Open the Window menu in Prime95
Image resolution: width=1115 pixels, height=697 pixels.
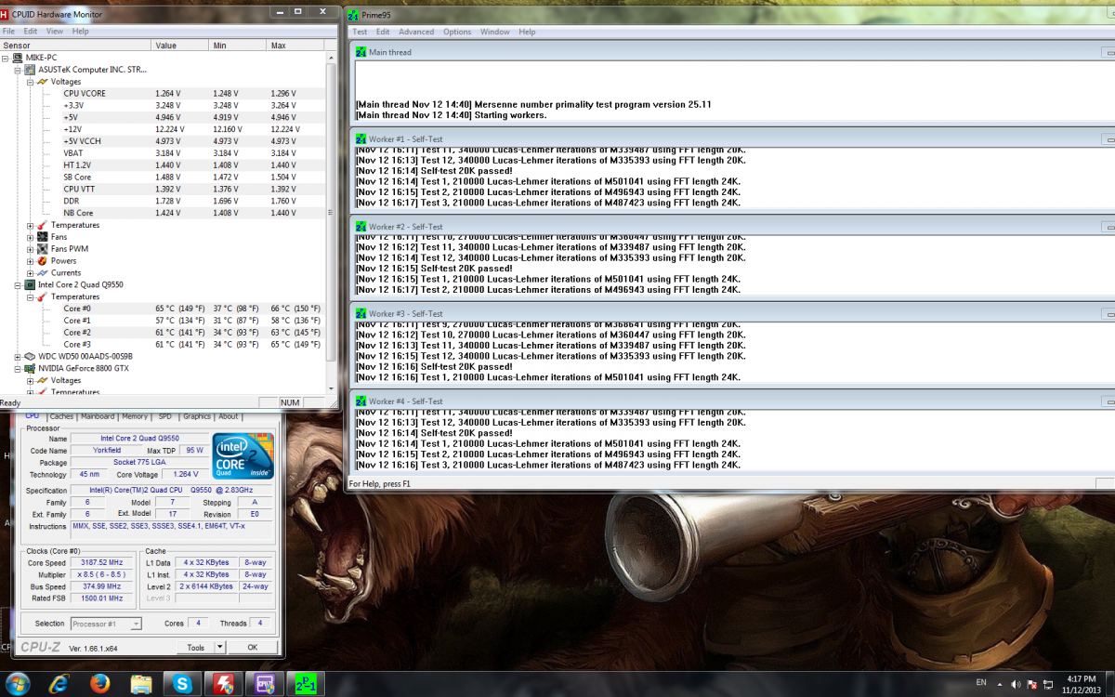coord(495,32)
